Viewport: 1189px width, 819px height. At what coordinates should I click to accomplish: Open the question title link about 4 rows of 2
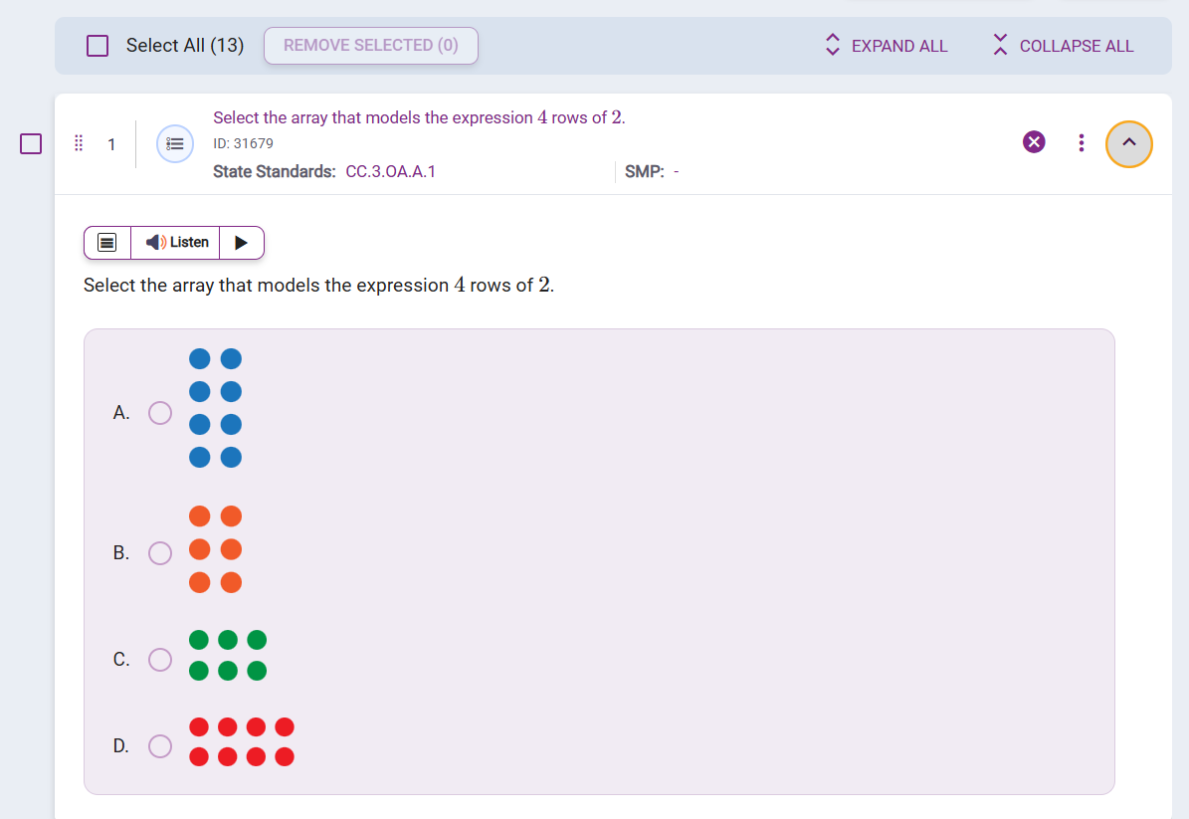click(x=418, y=117)
